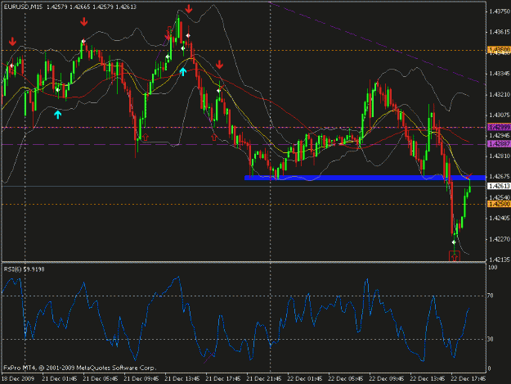
Task: Click the 1.42270 price axis label
Action: [x=500, y=239]
